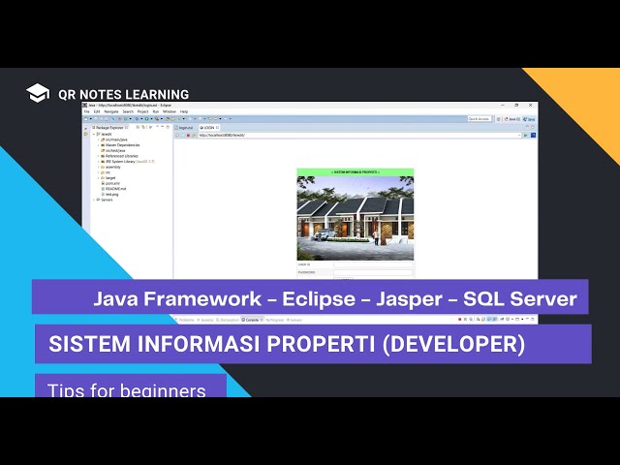Open the File menu in Eclipse
The height and width of the screenshot is (465, 620).
coord(86,112)
